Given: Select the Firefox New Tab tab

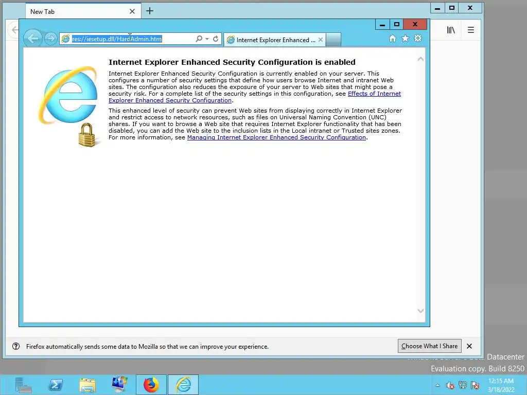Looking at the screenshot, I should (x=83, y=11).
